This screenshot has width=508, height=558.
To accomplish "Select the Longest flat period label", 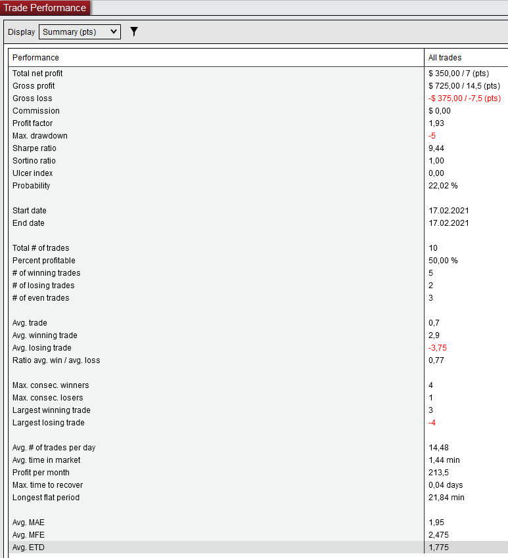I will tap(46, 497).
